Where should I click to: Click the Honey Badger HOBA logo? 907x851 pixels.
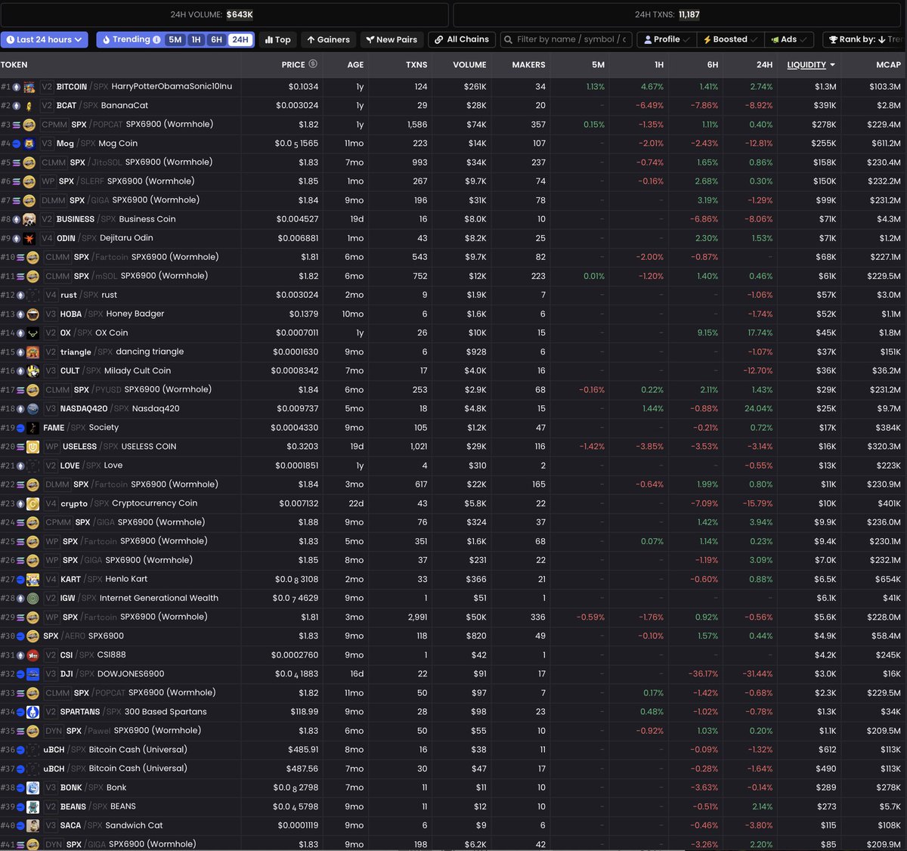point(33,314)
